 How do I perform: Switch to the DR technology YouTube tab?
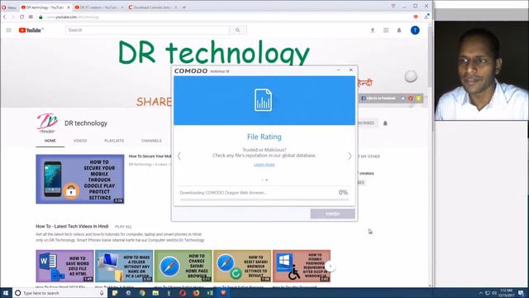coord(45,7)
